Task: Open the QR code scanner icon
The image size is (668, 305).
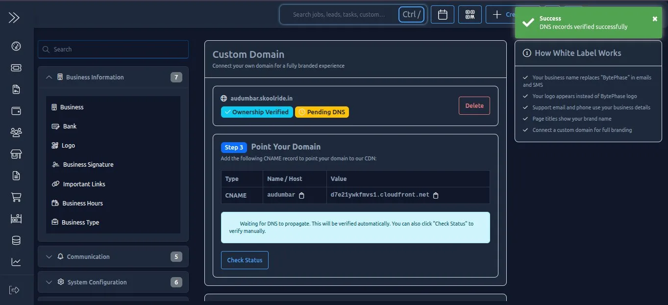Action: tap(470, 15)
